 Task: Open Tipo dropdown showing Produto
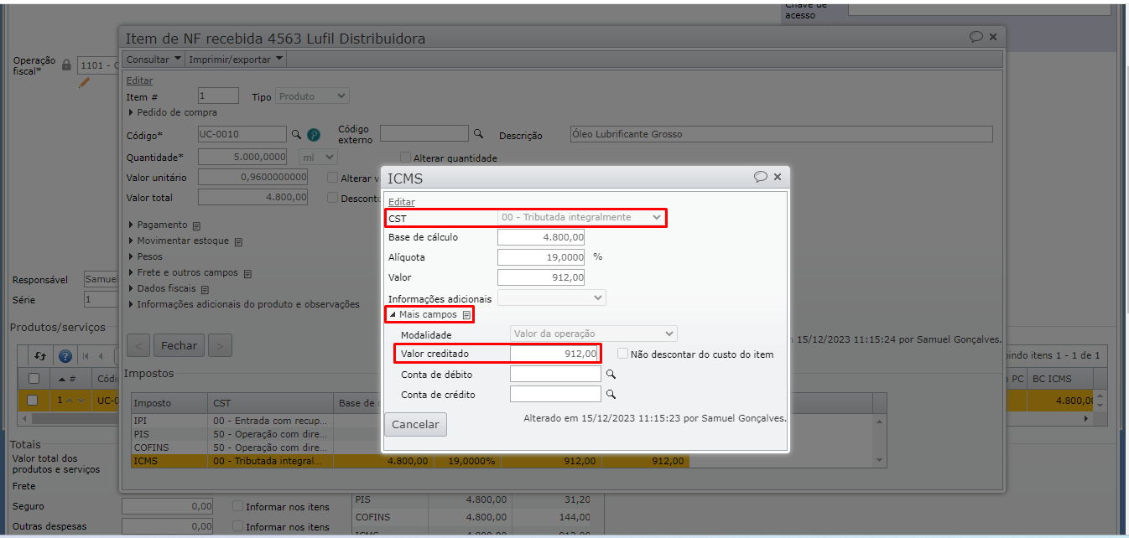(x=313, y=96)
